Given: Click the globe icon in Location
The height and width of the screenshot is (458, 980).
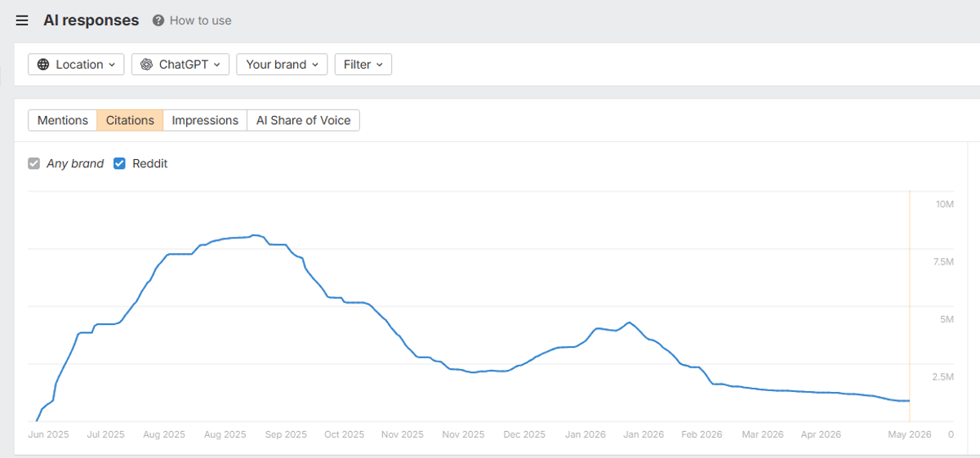Looking at the screenshot, I should click(x=42, y=64).
